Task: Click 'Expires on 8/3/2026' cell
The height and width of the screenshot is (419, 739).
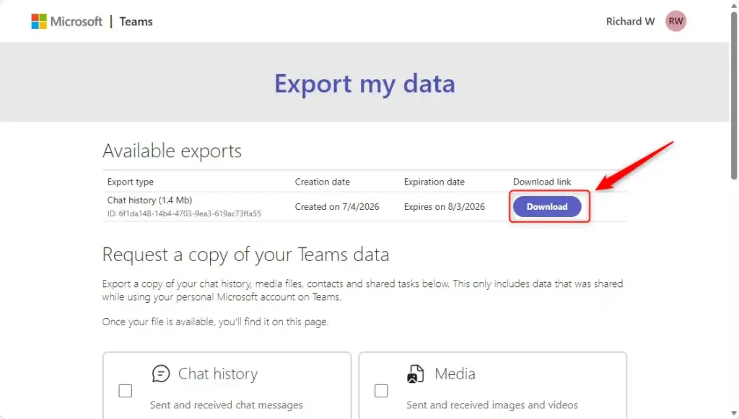Action: click(x=445, y=207)
